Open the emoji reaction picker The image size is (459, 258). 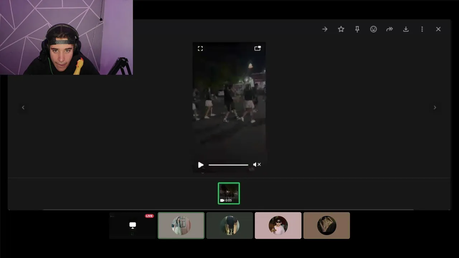tap(373, 29)
